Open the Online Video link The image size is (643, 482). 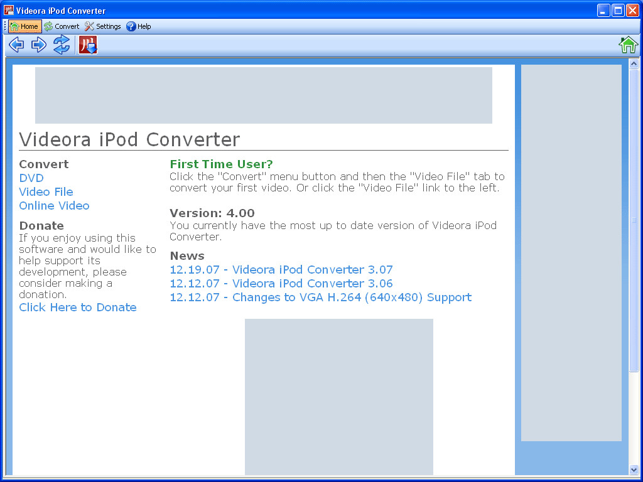[x=54, y=205]
